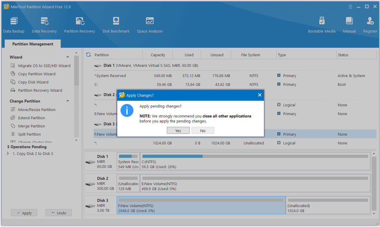Image resolution: width=380 pixels, height=227 pixels.
Task: Select the 129 MB unallocated block on Disk 2
Action: (128, 183)
